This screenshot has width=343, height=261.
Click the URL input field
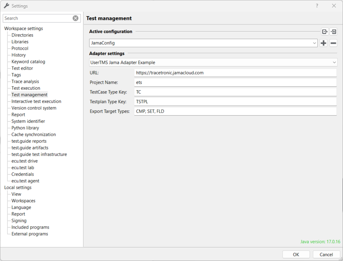(235, 73)
